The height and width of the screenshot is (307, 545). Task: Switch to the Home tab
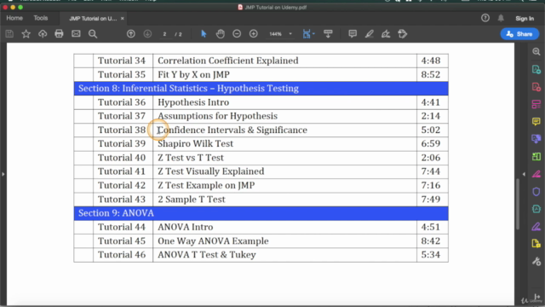pos(14,18)
